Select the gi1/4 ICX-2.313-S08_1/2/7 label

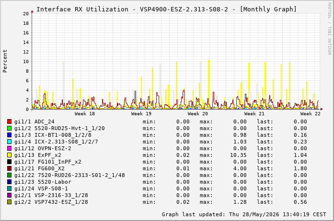tap(56, 142)
